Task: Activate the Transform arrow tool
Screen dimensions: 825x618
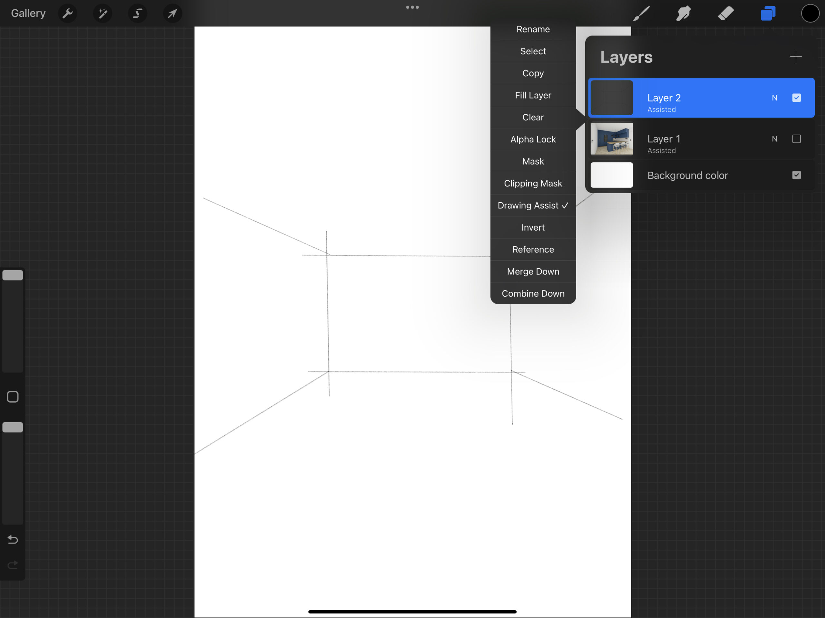Action: click(x=172, y=14)
